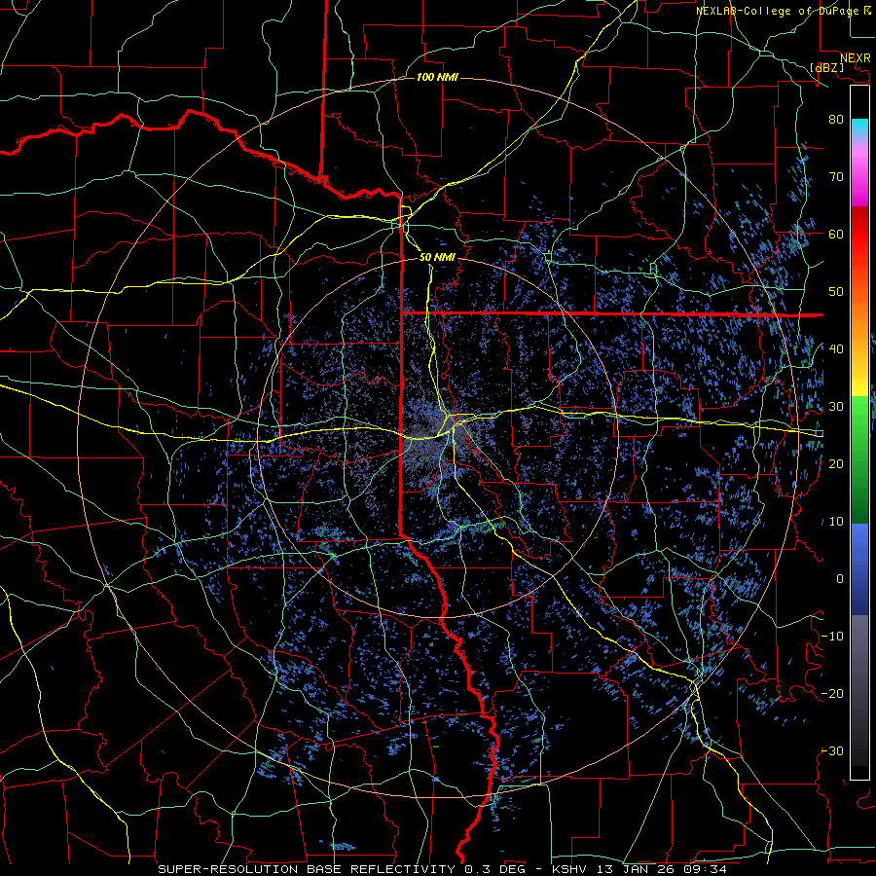Click the 0 value on the dBZ scale
Screen dimensions: 876x876
(x=840, y=579)
